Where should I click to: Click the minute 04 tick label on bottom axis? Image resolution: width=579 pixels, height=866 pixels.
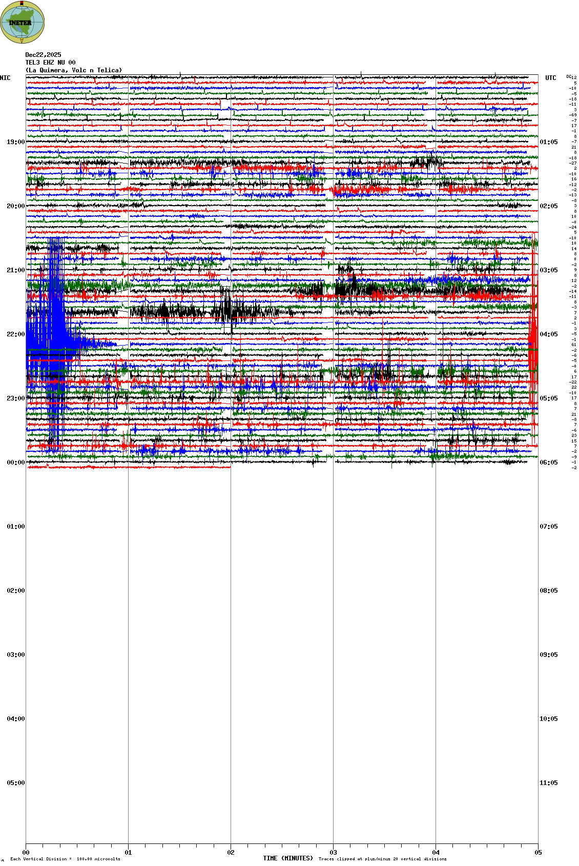click(x=436, y=853)
